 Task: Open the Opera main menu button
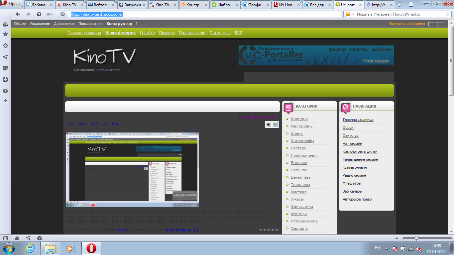pyautogui.click(x=12, y=4)
